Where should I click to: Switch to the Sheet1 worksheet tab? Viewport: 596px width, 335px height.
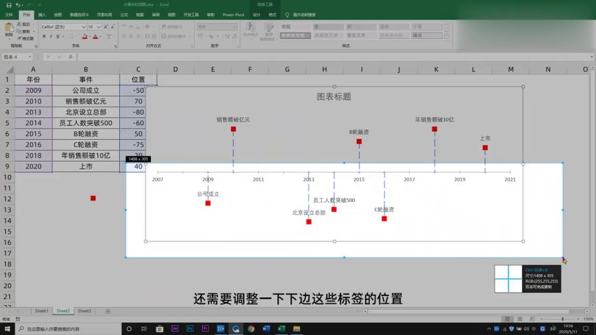42,311
